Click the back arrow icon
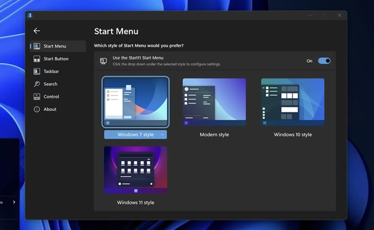374x230 pixels. coord(37,31)
